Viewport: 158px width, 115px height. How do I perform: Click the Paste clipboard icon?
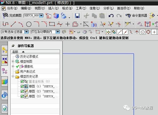tap(102, 16)
